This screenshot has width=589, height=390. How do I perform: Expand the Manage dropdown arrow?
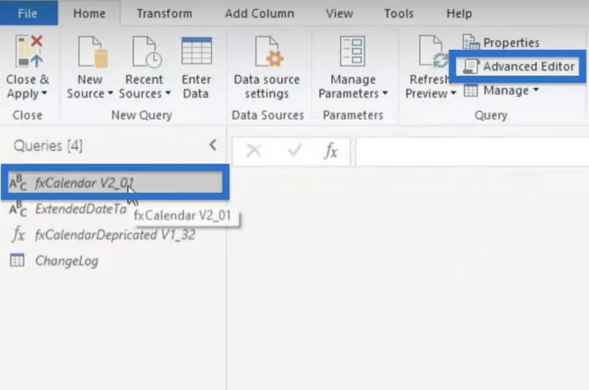[536, 90]
